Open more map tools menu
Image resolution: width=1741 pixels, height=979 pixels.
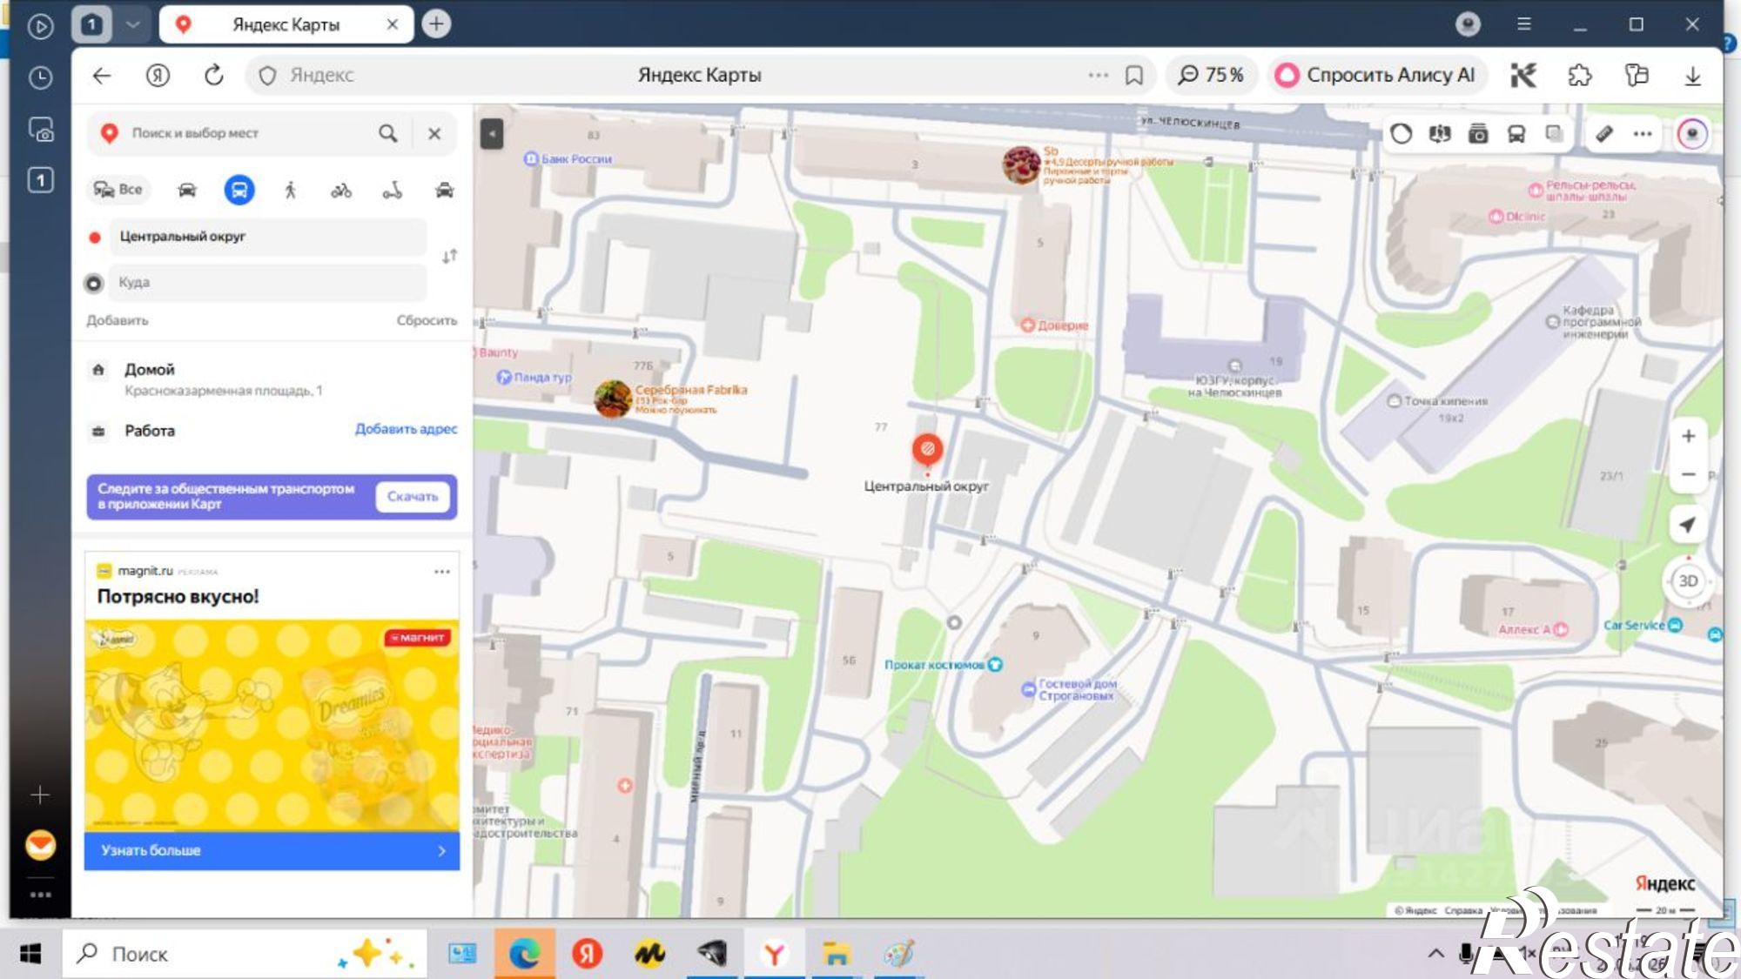point(1642,134)
